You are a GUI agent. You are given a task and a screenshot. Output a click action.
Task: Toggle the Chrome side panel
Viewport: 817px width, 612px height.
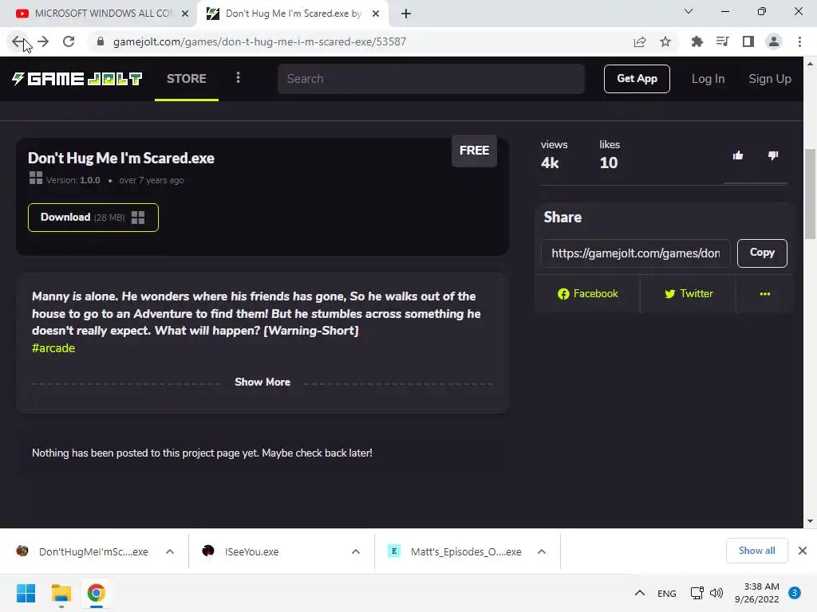[748, 41]
